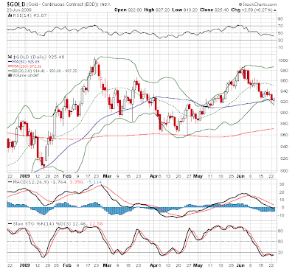
Task: Click the Jun label below the stochastic panel
Action: 240,265
